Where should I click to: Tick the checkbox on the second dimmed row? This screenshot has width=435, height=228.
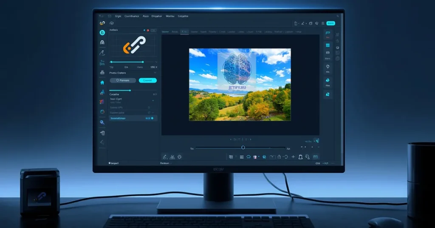[149, 112]
